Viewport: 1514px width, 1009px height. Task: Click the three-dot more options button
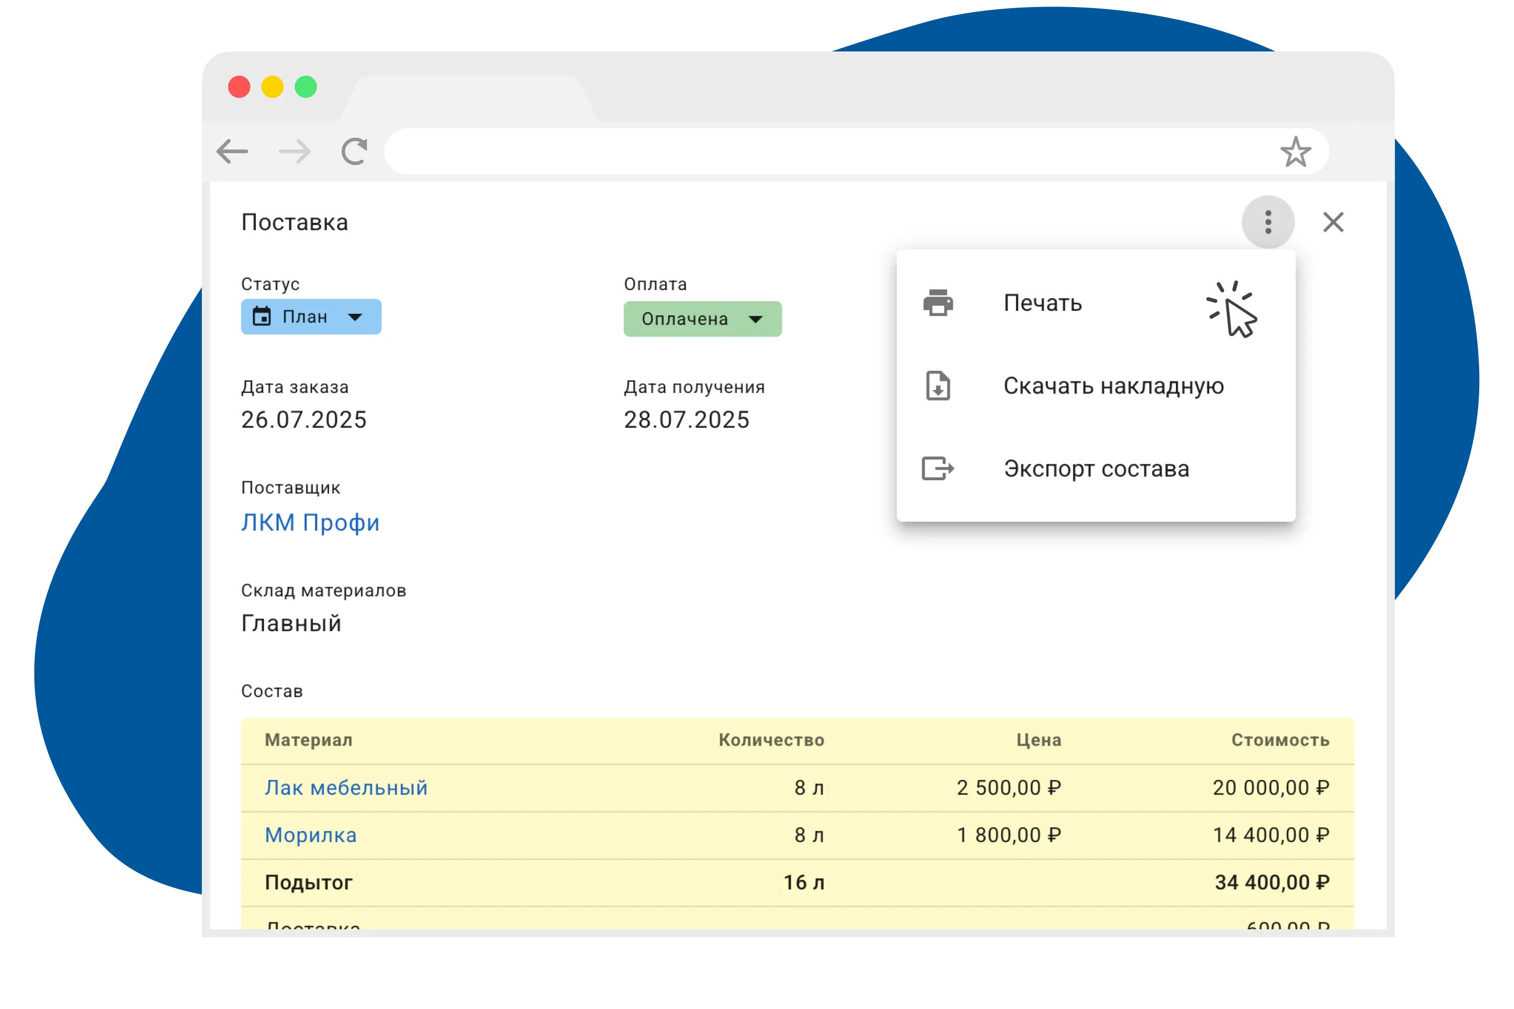click(1267, 222)
